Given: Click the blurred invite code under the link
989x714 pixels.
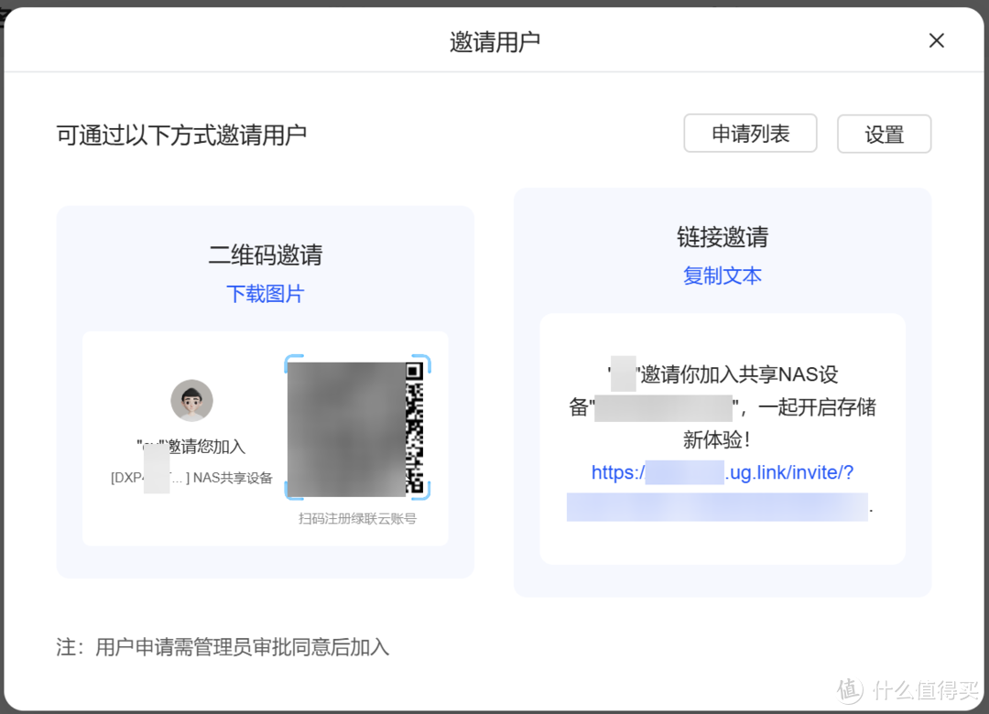Looking at the screenshot, I should coord(718,506).
